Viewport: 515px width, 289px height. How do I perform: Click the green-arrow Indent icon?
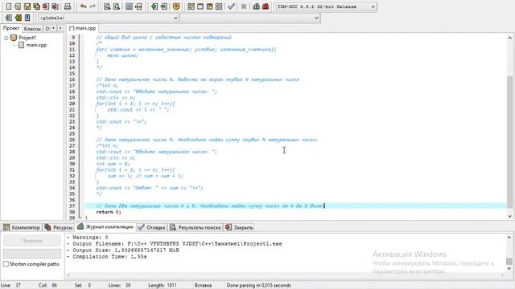[154, 6]
